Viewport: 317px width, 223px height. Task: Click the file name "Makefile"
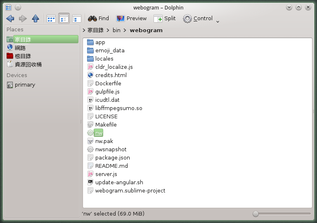(106, 125)
